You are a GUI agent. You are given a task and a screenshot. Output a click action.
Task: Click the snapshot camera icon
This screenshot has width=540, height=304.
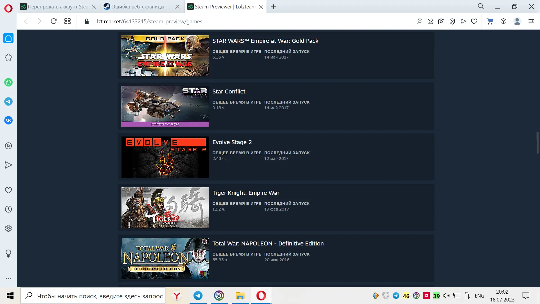[x=441, y=21]
